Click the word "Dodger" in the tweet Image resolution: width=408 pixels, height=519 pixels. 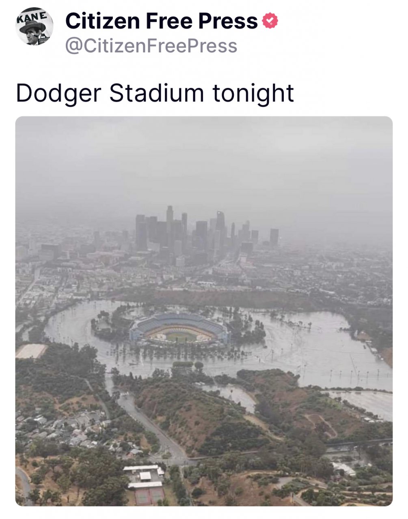[x=58, y=93]
